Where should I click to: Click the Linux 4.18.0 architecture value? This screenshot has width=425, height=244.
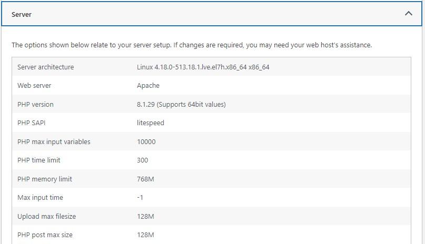pyautogui.click(x=203, y=67)
